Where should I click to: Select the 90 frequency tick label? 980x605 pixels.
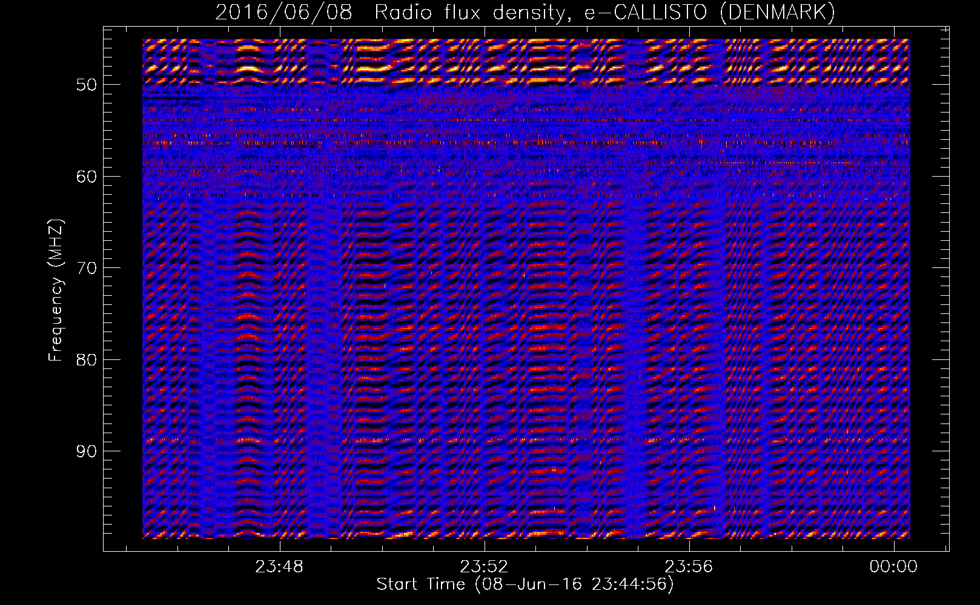click(x=87, y=451)
